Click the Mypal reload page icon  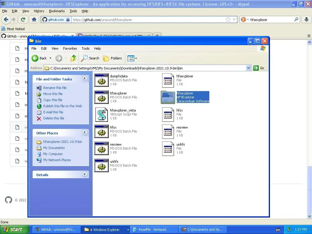[x=23, y=19]
